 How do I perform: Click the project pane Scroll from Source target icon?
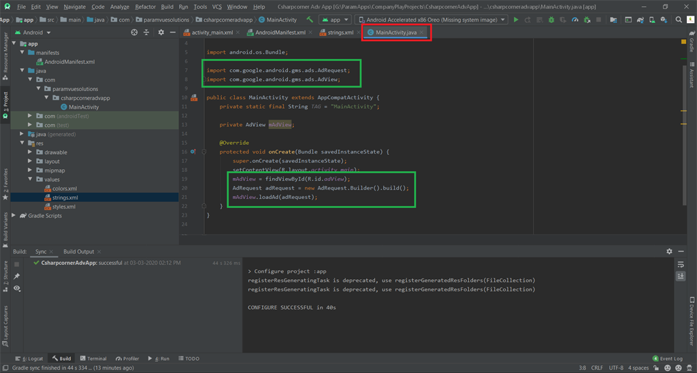coord(134,33)
